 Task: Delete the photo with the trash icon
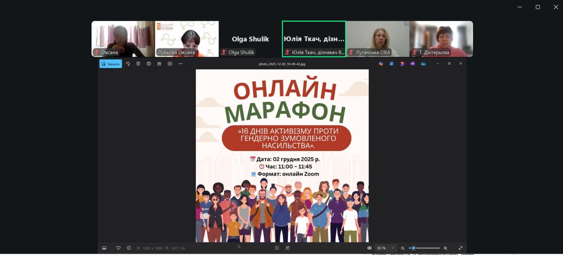(138, 64)
